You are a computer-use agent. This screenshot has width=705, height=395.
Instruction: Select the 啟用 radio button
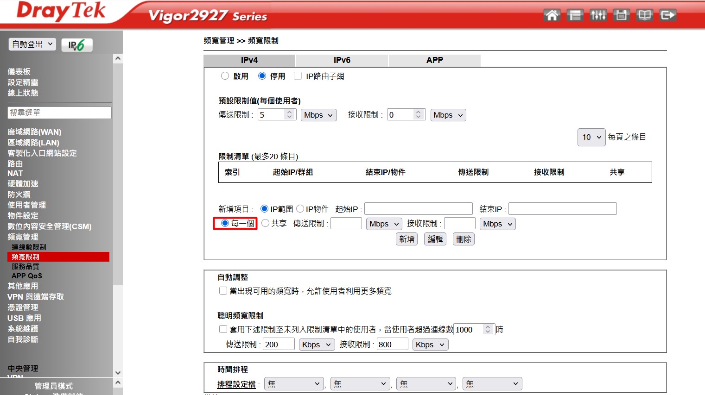coord(225,76)
